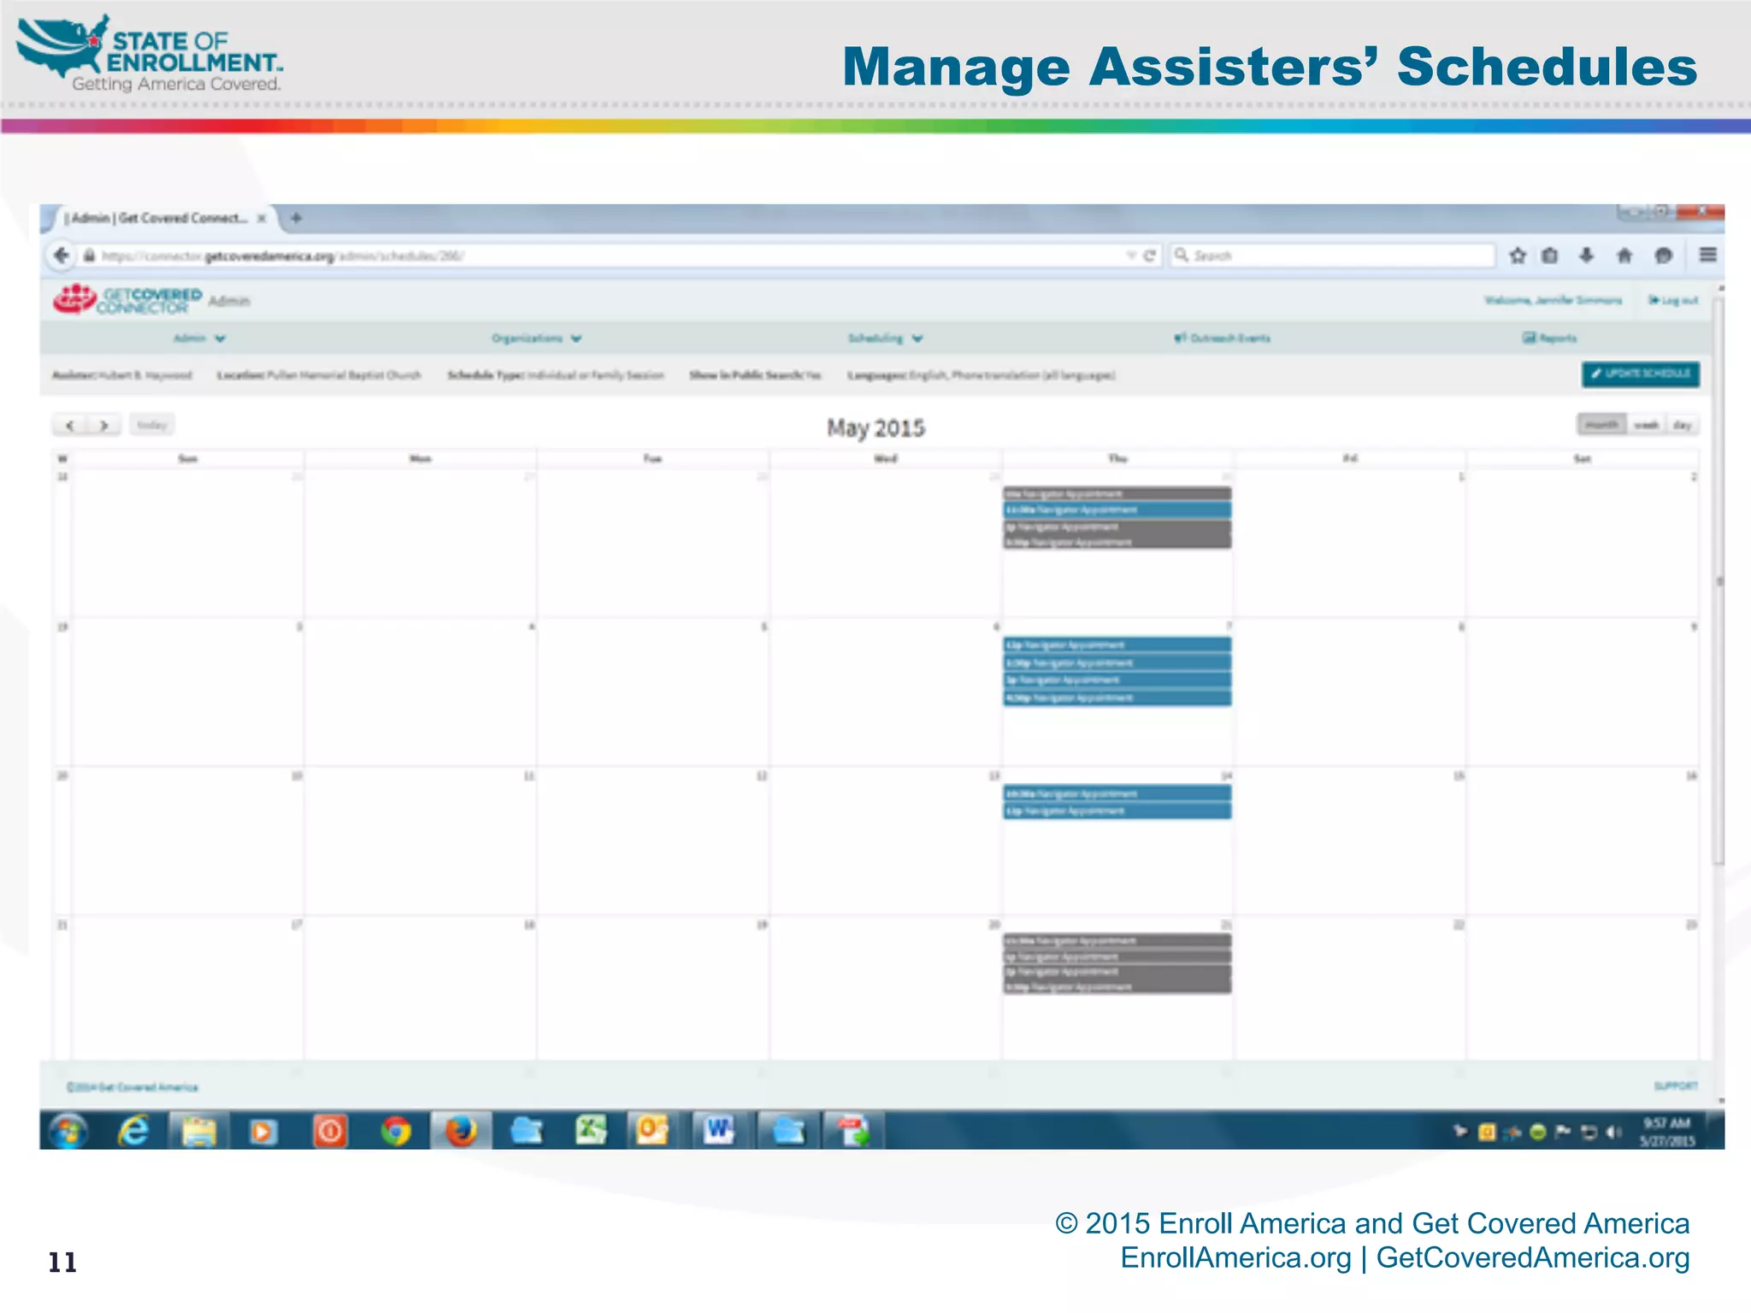Open File Explorer from taskbar
This screenshot has width=1751, height=1313.
(198, 1131)
